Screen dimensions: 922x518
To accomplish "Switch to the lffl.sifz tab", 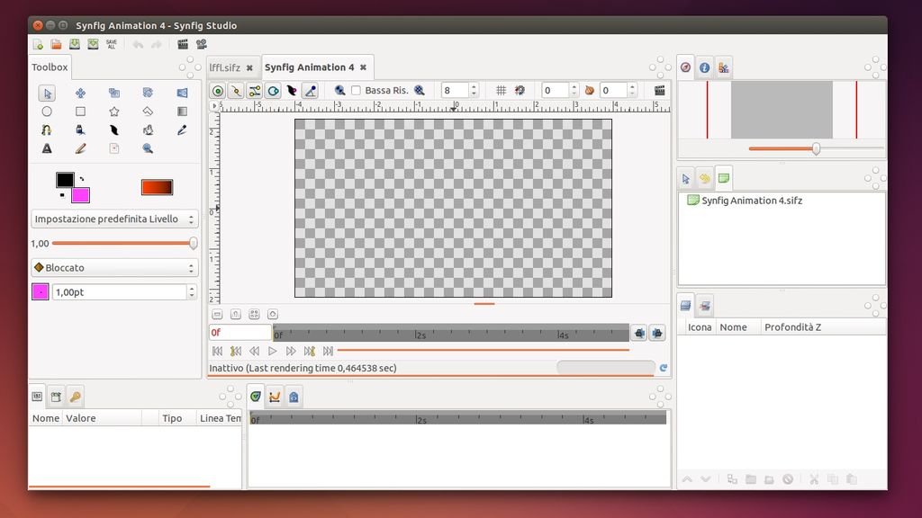I will 224,67.
